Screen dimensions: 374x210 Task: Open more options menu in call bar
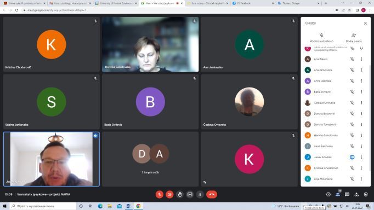pyautogui.click(x=200, y=194)
